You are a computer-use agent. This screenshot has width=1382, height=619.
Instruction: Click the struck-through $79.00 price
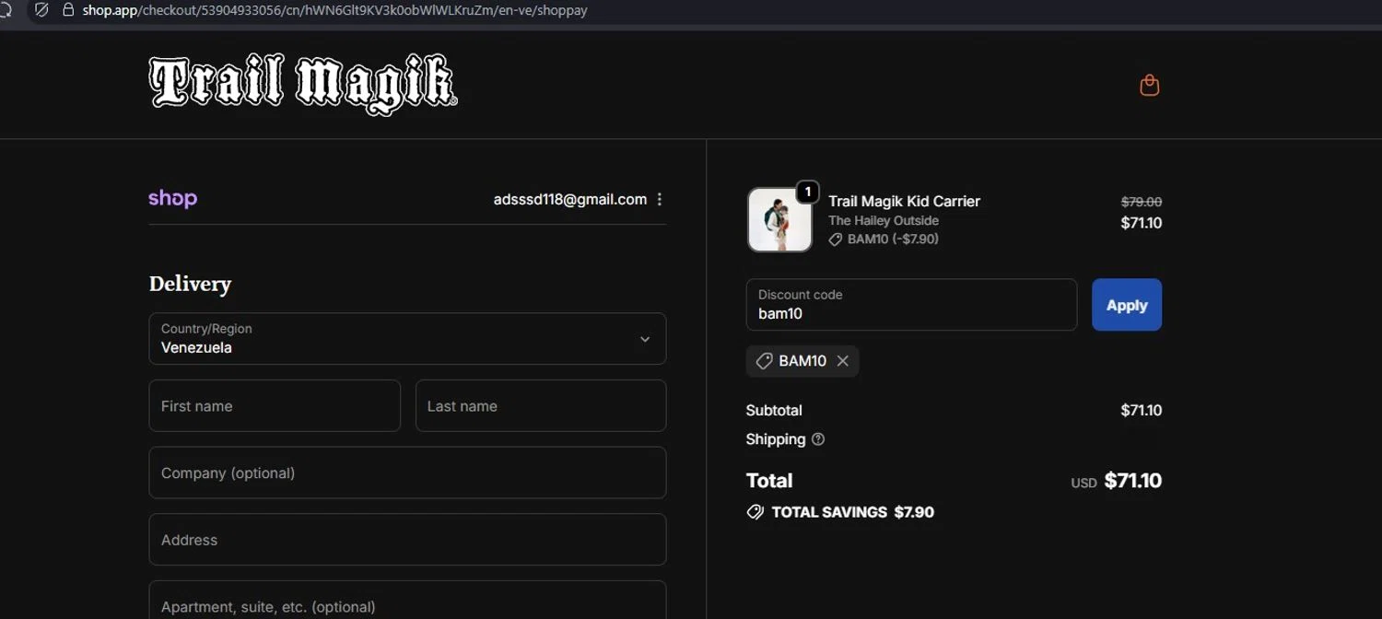[x=1142, y=202]
